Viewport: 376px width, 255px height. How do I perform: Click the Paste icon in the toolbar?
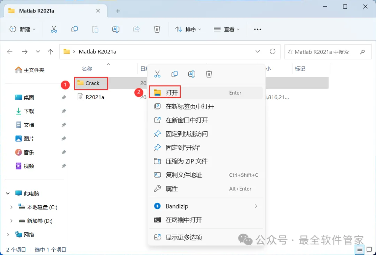[x=95, y=29]
